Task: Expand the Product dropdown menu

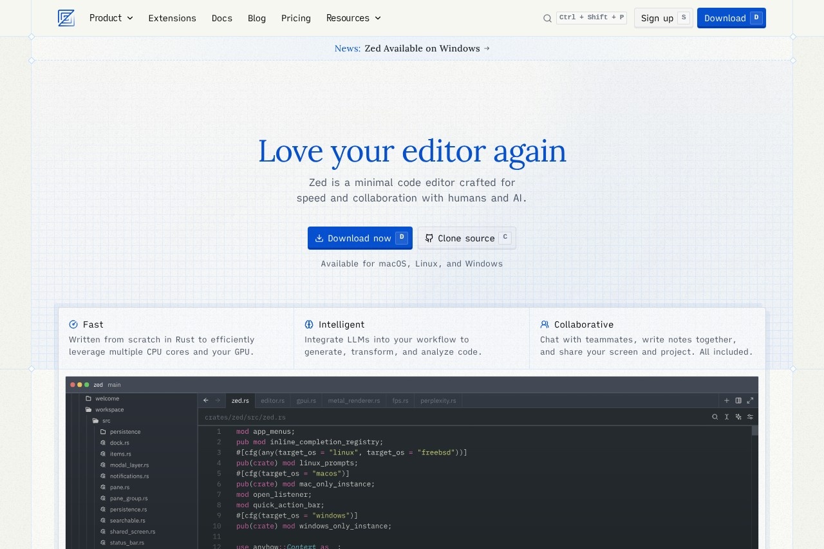Action: click(111, 18)
